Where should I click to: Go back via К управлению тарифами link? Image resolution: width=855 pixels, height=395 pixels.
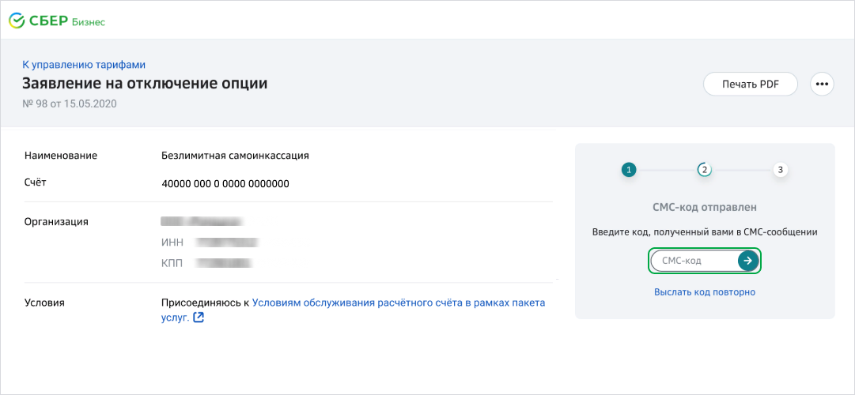pos(84,65)
